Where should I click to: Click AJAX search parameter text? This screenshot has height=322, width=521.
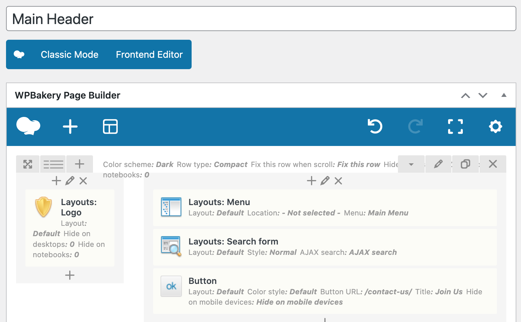click(x=348, y=252)
